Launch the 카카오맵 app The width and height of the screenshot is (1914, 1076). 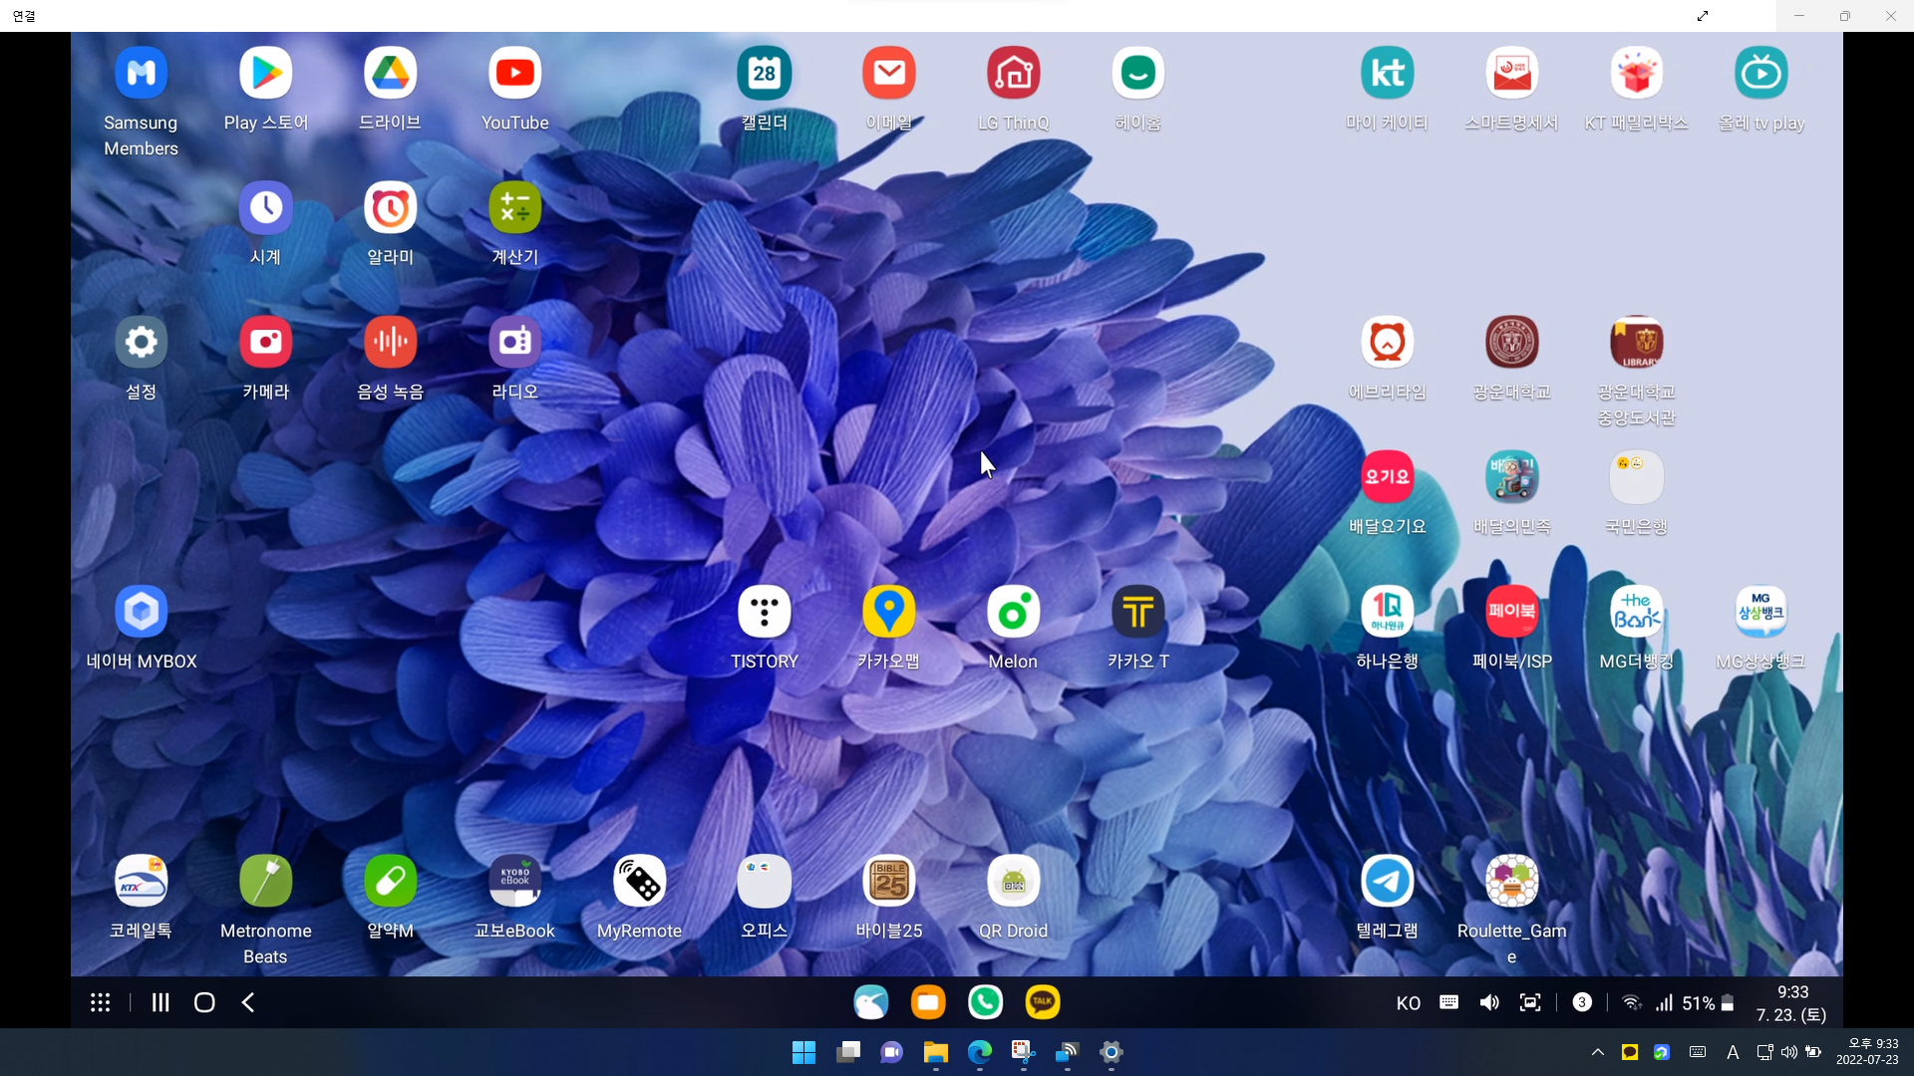(888, 612)
